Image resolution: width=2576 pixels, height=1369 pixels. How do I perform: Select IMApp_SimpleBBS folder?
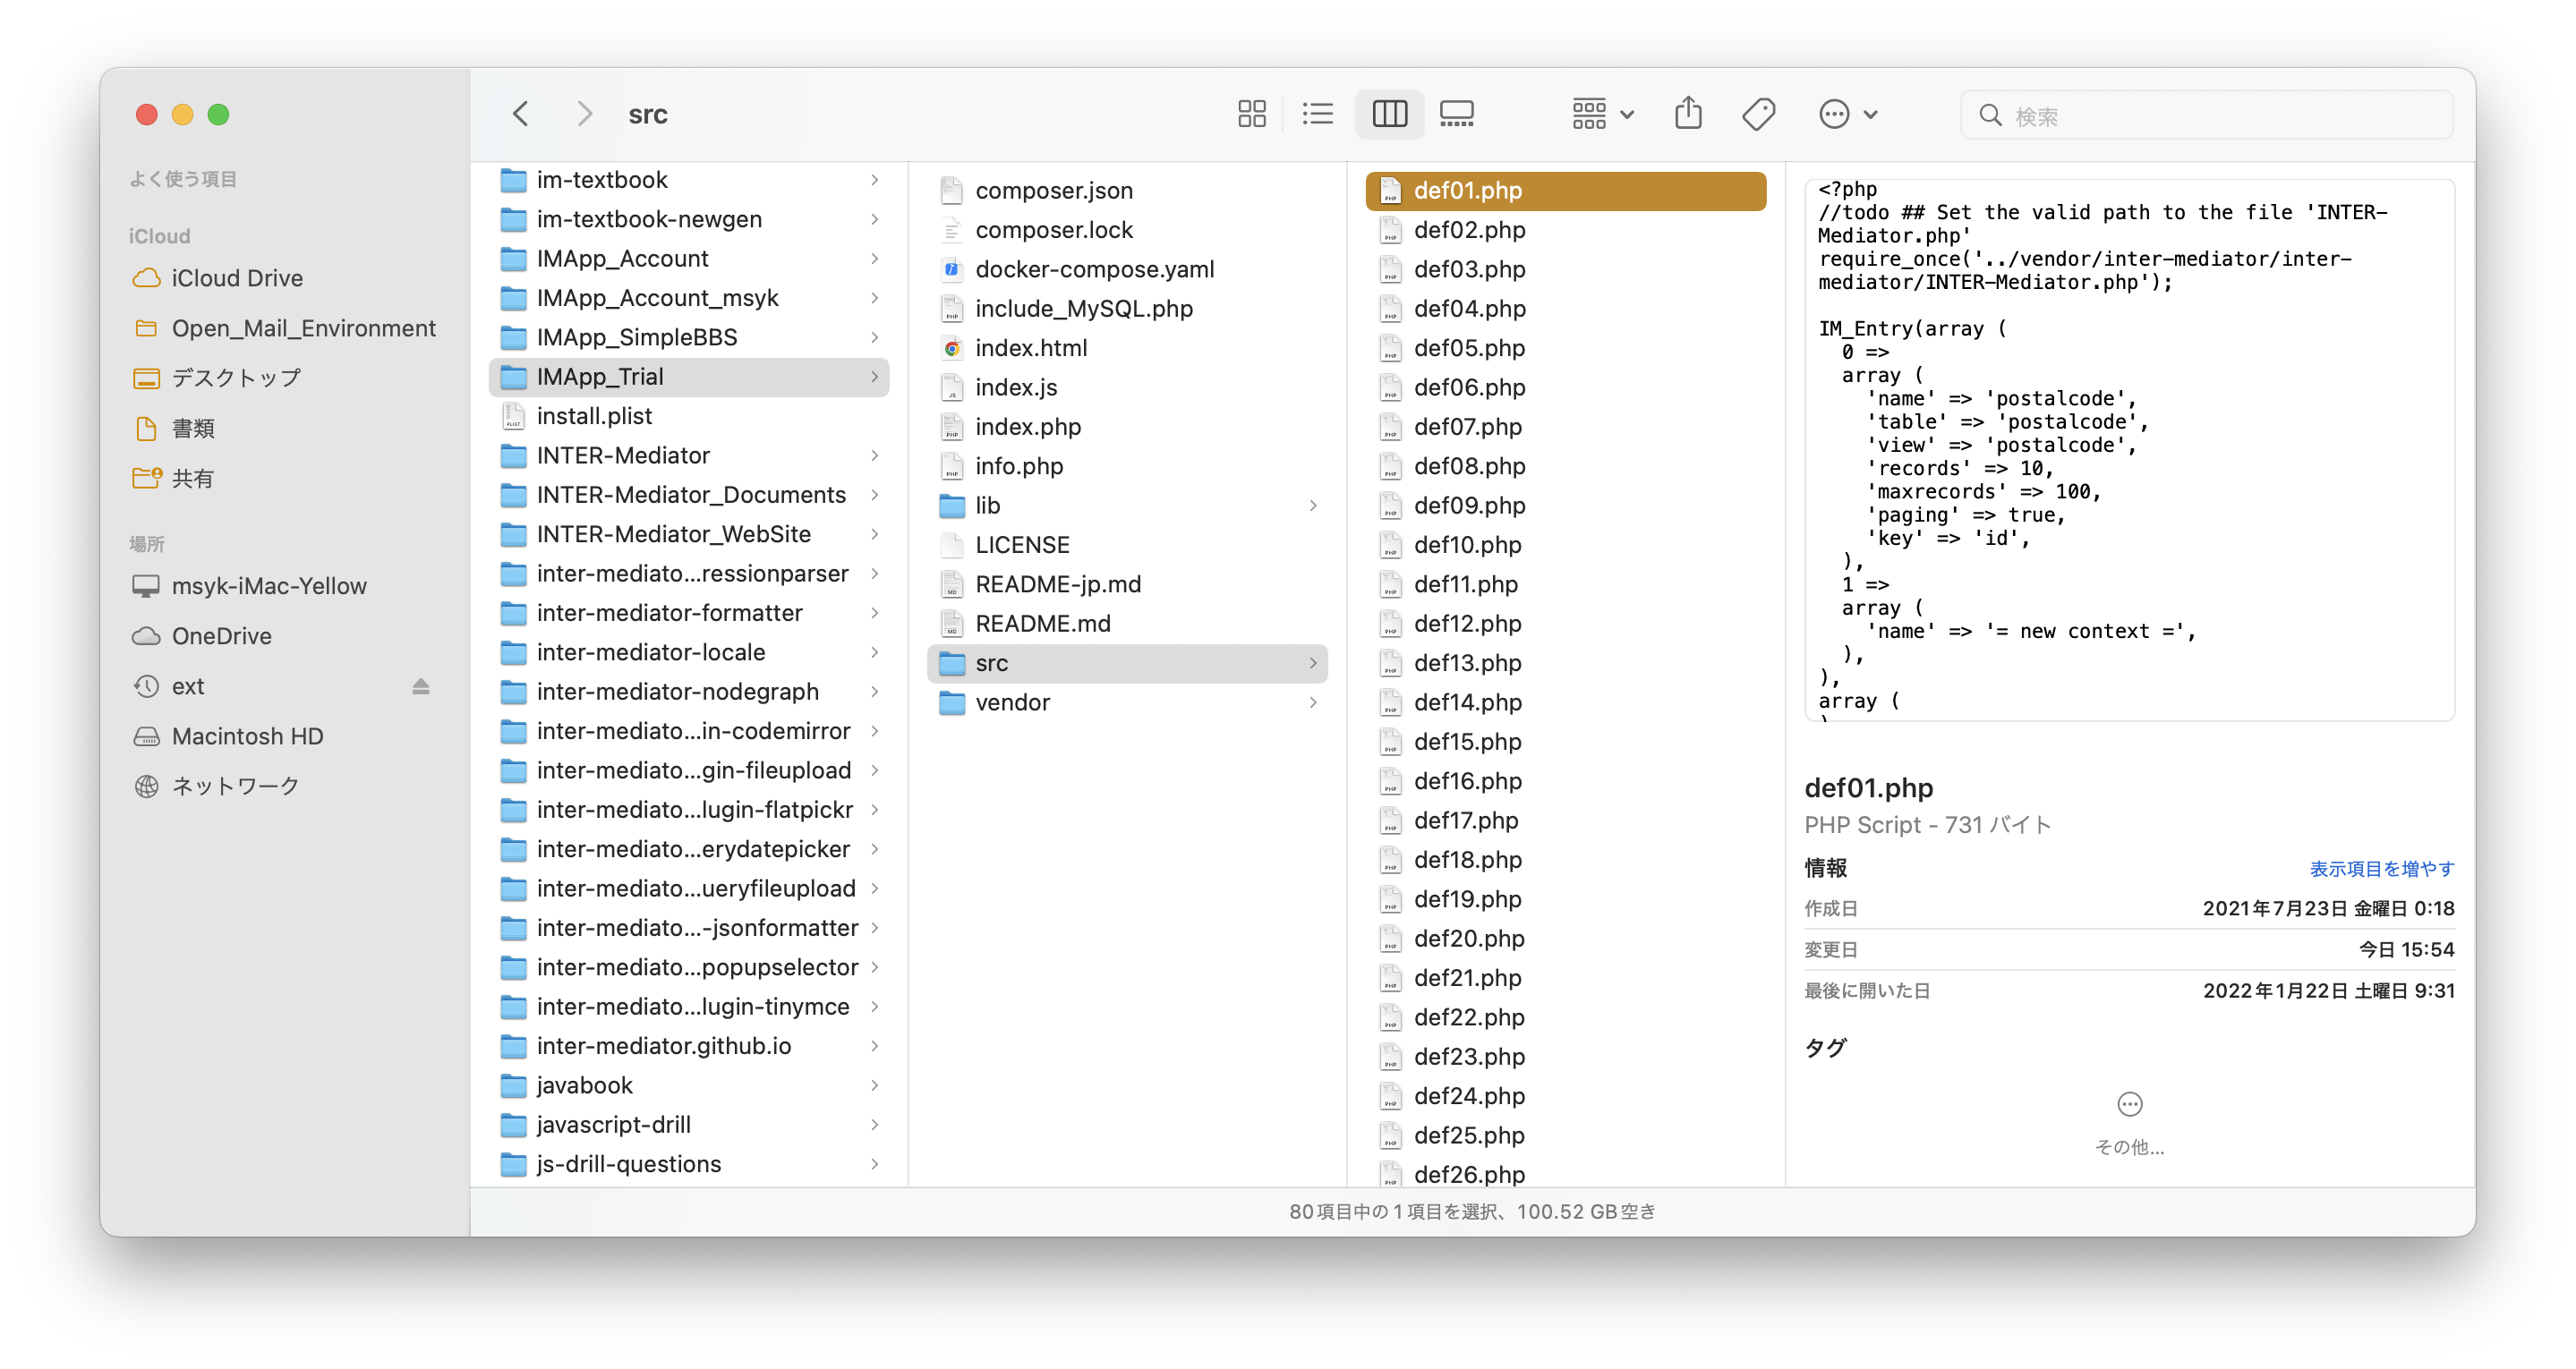[689, 337]
